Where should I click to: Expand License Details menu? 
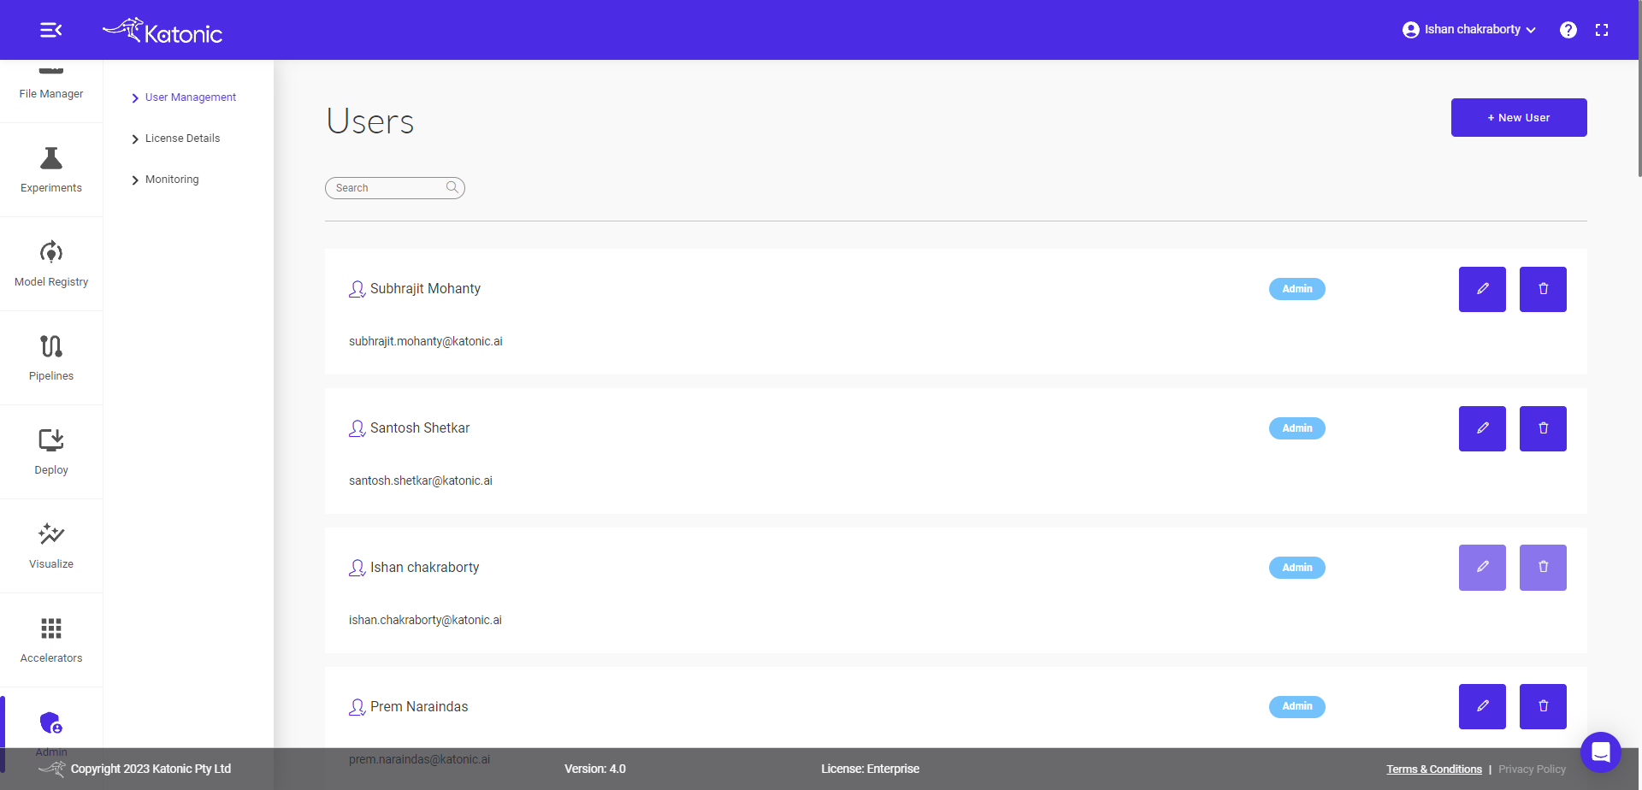[175, 139]
